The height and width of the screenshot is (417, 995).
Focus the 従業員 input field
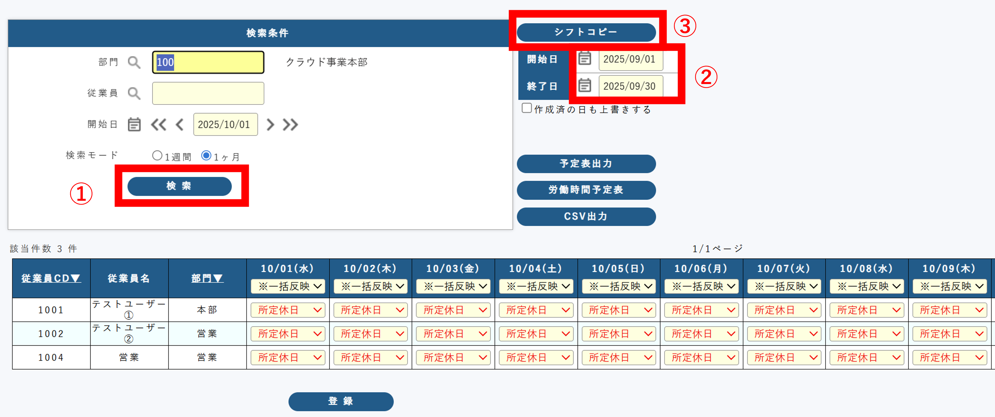(x=208, y=93)
